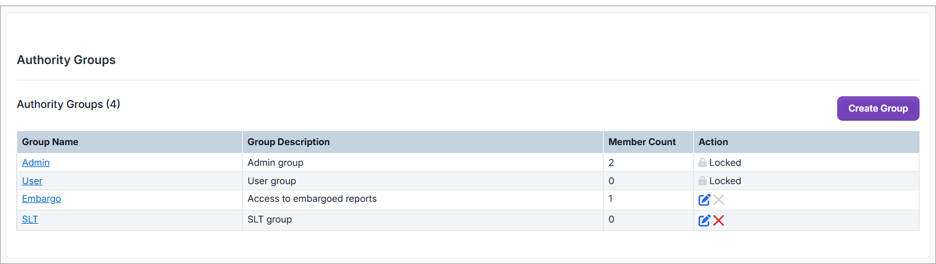Click the Group Description column header
The height and width of the screenshot is (264, 936).
point(288,142)
